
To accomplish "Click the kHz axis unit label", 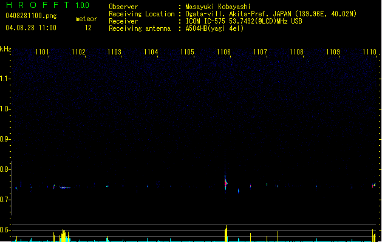I will click(x=5, y=49).
